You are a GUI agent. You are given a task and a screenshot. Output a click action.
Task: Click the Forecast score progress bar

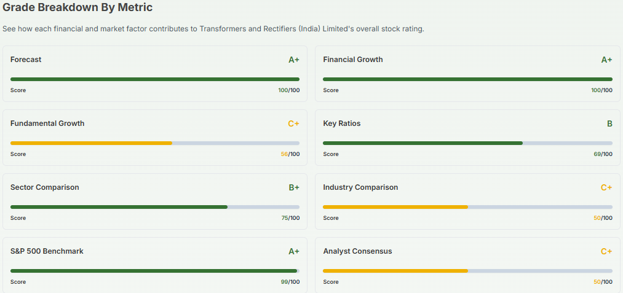tap(155, 79)
